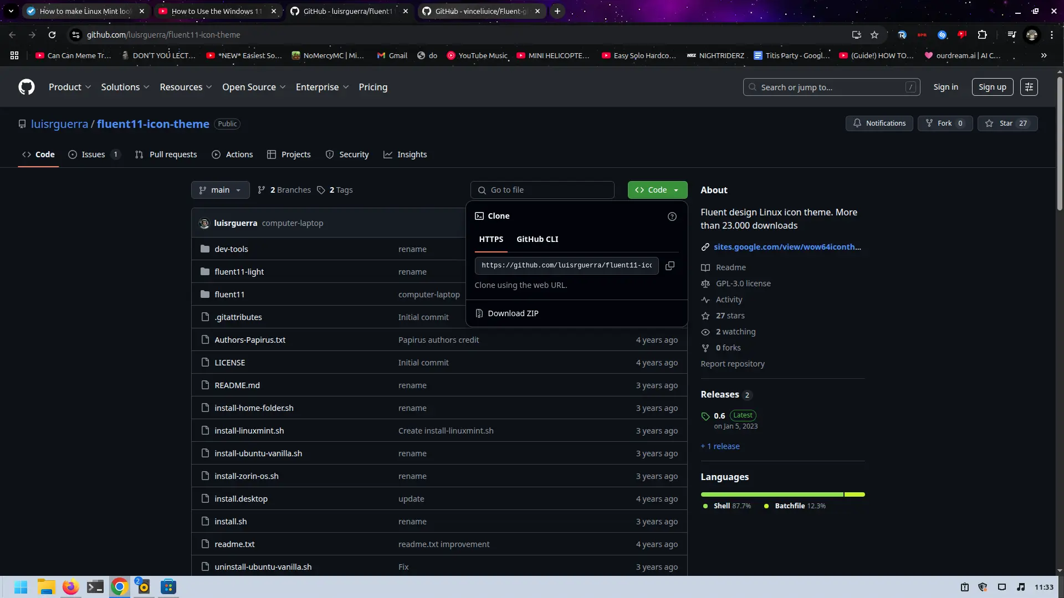Switch to the vinceliuice/Fluent browser tab
Viewport: 1064px width, 598px height.
coord(480,11)
